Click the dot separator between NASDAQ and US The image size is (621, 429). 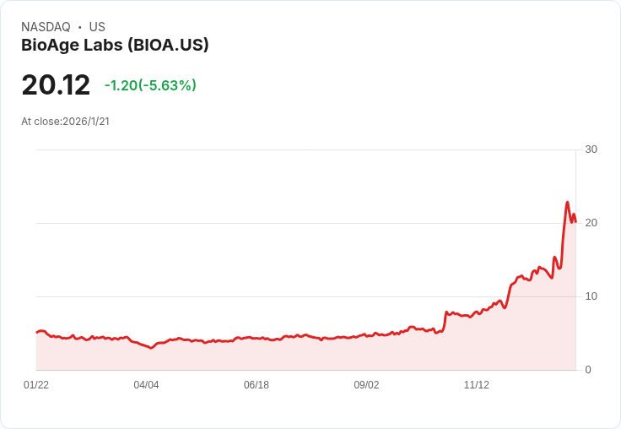[79, 27]
